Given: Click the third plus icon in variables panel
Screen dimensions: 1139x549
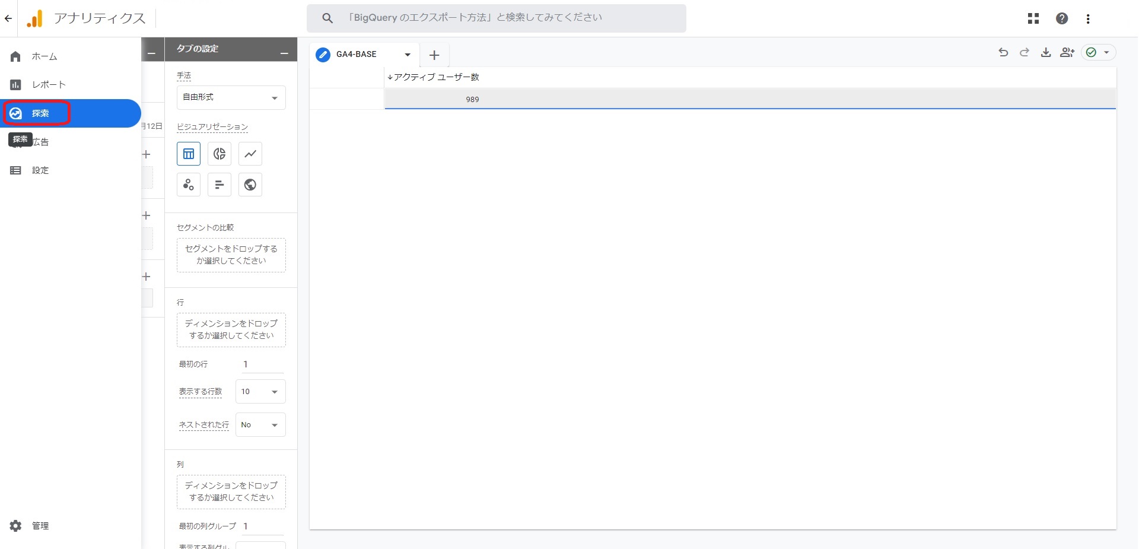Looking at the screenshot, I should (147, 277).
